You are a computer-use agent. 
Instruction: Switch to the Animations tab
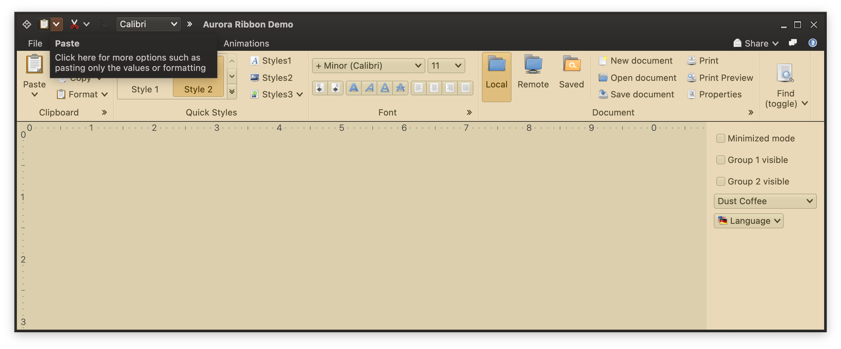(x=246, y=43)
